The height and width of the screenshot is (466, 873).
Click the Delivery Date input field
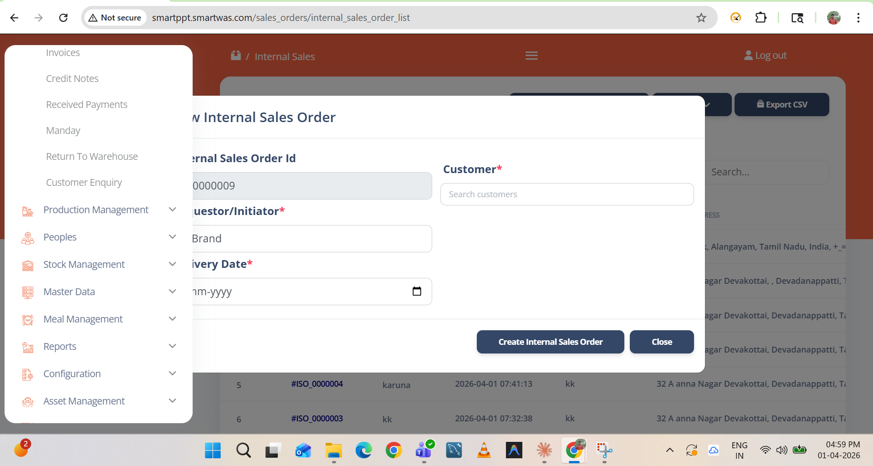point(312,292)
